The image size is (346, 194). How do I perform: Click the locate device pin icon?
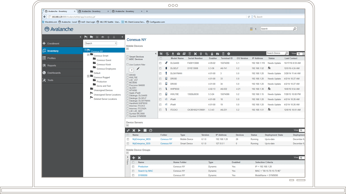pyautogui.click(x=201, y=54)
